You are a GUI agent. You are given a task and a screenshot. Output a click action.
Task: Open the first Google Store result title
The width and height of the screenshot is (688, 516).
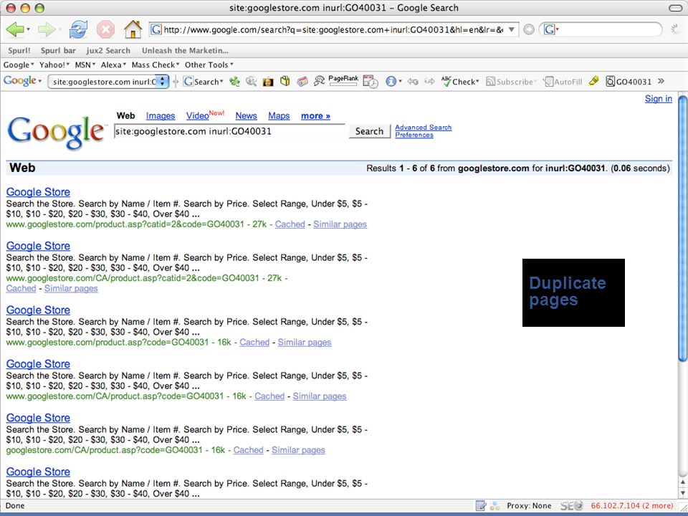[x=38, y=192]
